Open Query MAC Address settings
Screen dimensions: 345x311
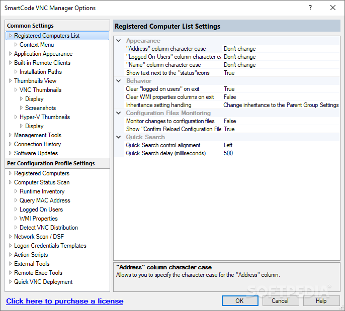(x=45, y=200)
